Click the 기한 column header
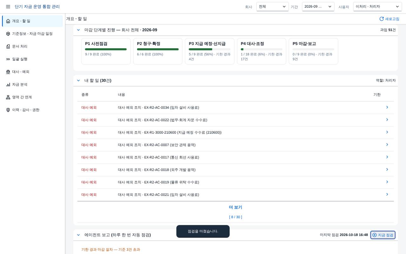 tap(377, 95)
